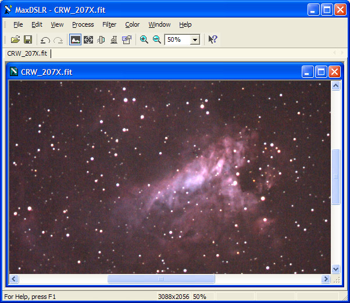Click the MaxDSLR application title icon
The width and height of the screenshot is (350, 303).
(x=8, y=10)
